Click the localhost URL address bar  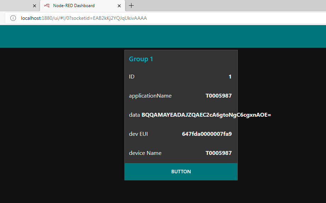click(x=84, y=18)
